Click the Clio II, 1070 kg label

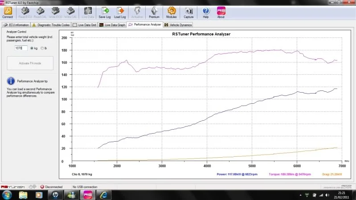coord(82,174)
